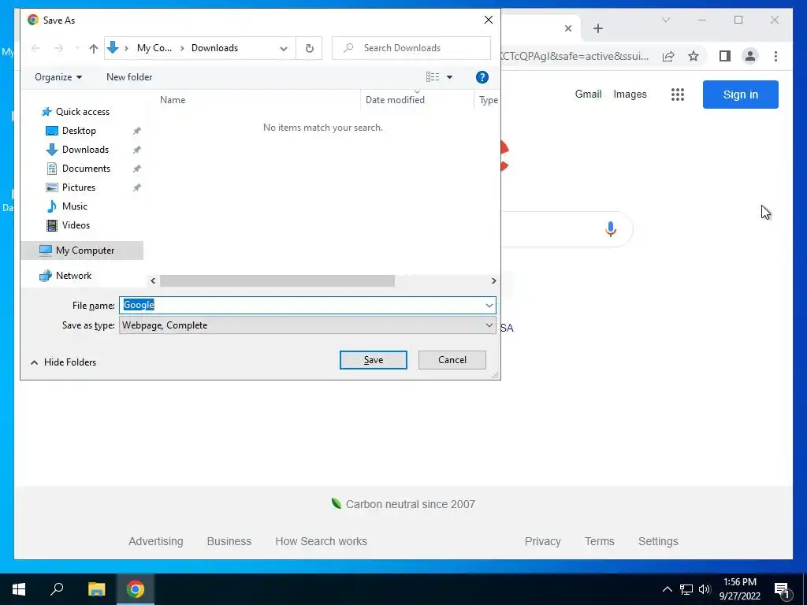Open How Search works link
Image resolution: width=807 pixels, height=605 pixels.
pyautogui.click(x=321, y=541)
